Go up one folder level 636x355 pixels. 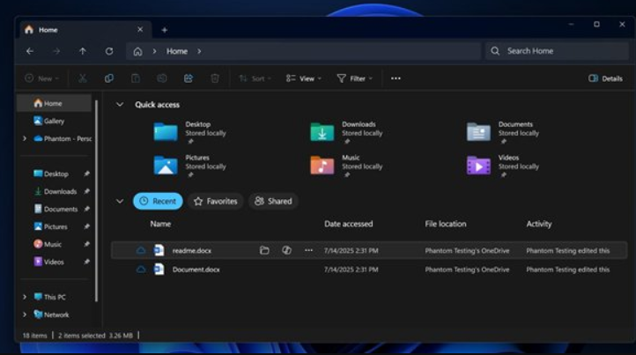click(x=83, y=51)
